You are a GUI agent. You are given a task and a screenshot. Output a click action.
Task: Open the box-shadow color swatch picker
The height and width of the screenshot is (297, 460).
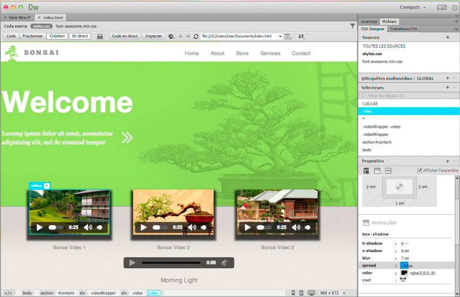[404, 273]
